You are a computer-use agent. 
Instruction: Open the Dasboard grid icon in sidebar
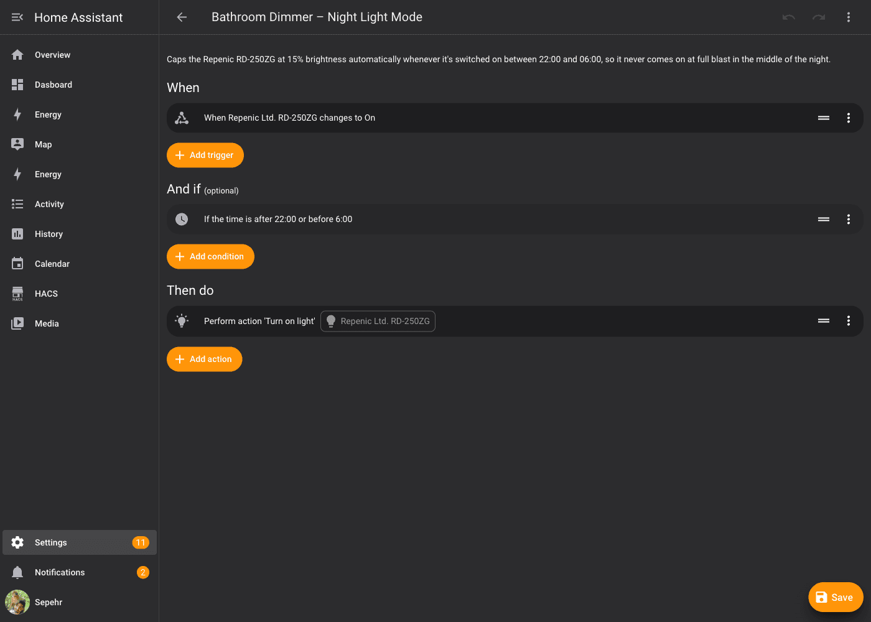pos(17,85)
